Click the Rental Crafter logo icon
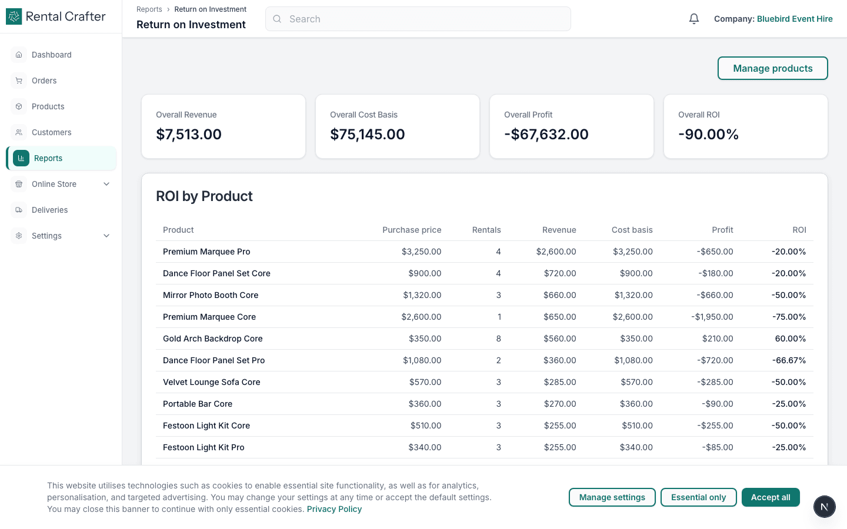This screenshot has height=529, width=847. [x=14, y=16]
